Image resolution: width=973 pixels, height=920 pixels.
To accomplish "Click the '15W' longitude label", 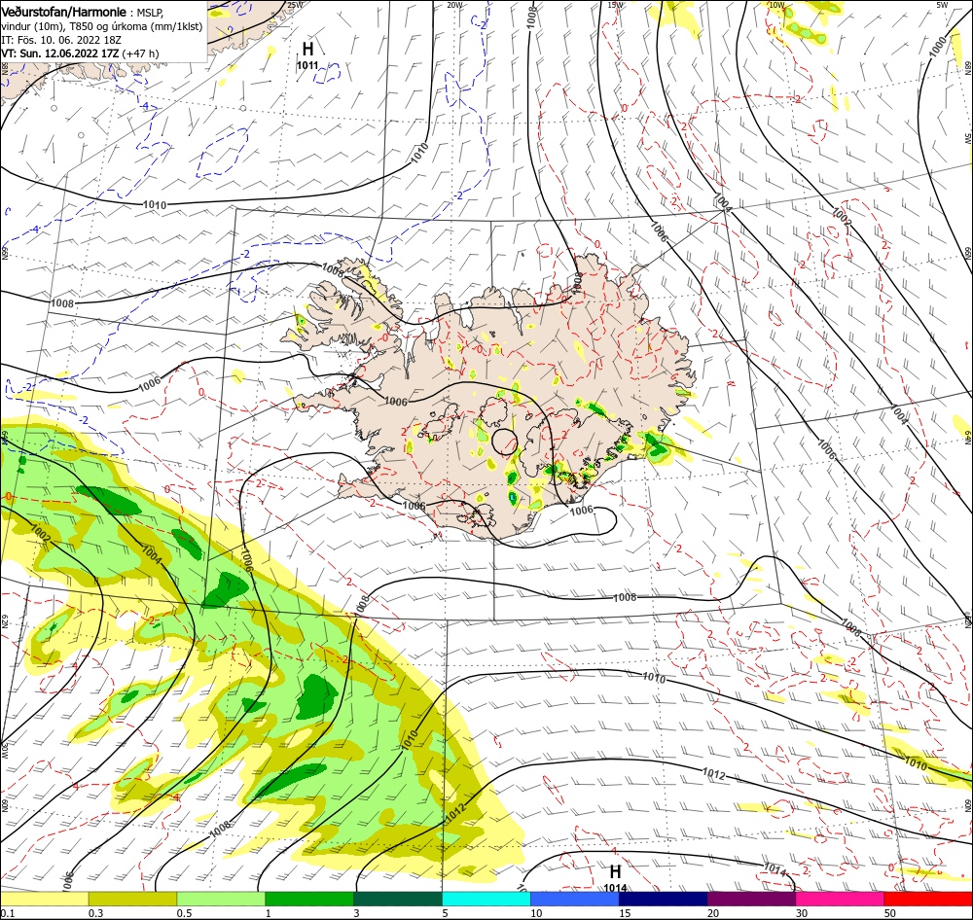I will (x=616, y=5).
